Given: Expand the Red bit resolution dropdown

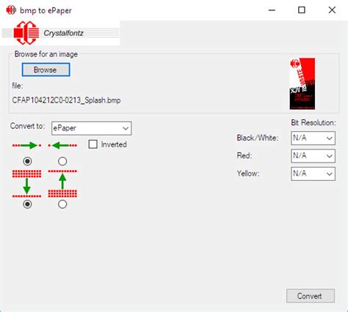Looking at the screenshot, I should (x=313, y=156).
